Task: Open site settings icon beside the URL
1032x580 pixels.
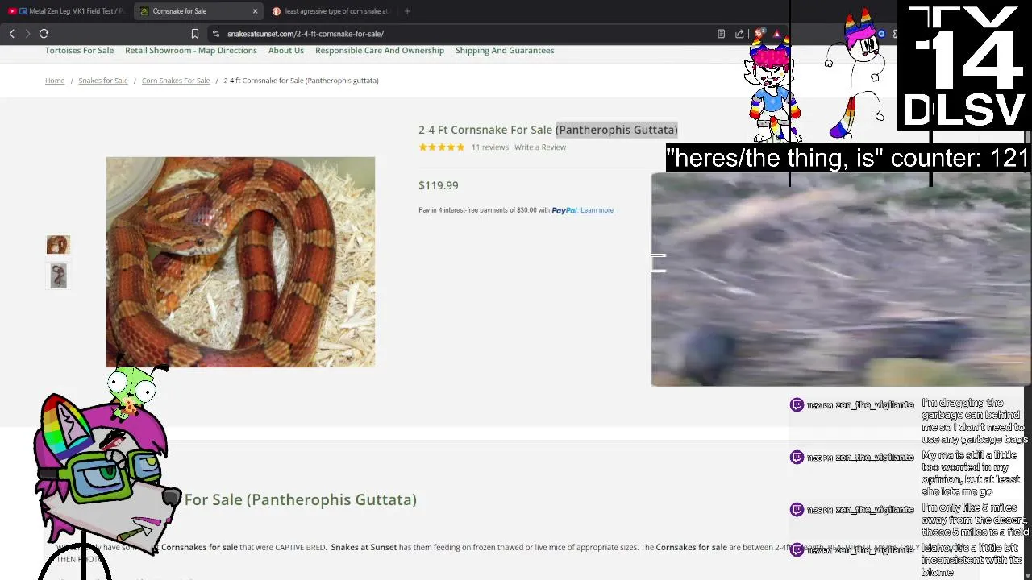Action: pyautogui.click(x=215, y=34)
